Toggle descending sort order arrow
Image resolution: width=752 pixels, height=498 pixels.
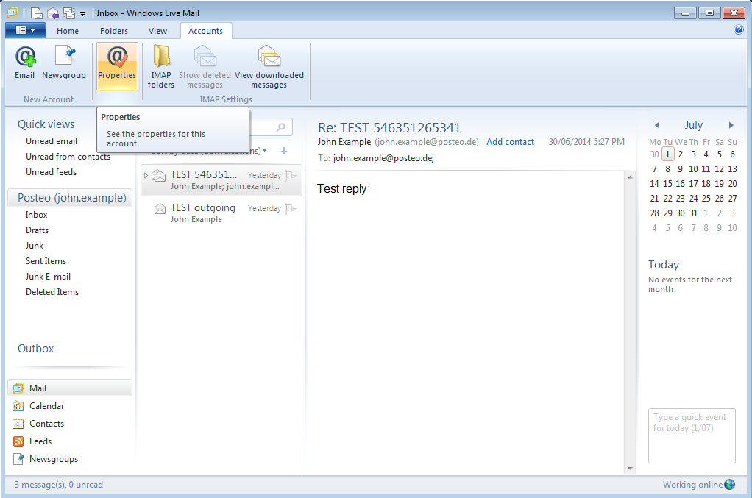284,150
